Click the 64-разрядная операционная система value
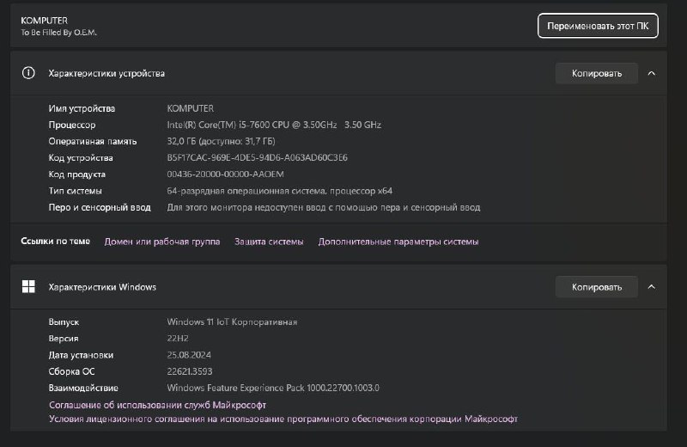Viewport: 687px width, 447px height. [280, 191]
